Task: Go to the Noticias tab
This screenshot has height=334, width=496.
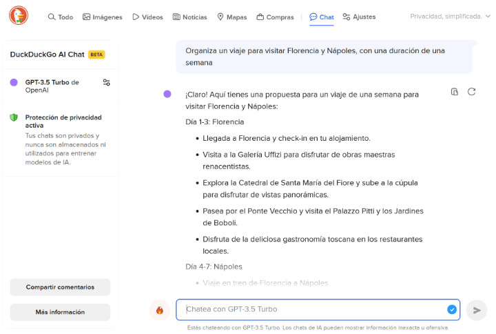Action: [190, 17]
